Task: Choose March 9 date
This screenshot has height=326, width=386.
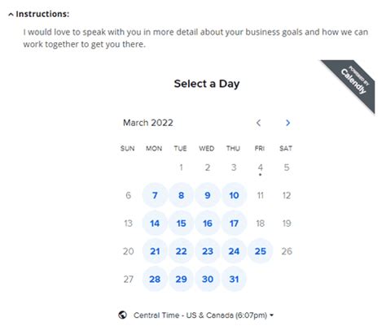Action: [x=208, y=195]
